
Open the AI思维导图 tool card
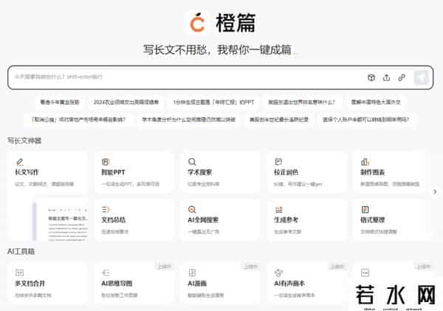point(134,284)
